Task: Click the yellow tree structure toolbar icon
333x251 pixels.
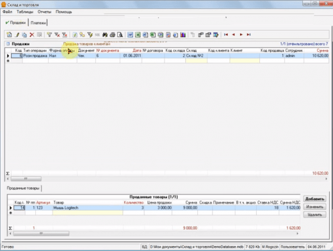Action: pos(82,35)
